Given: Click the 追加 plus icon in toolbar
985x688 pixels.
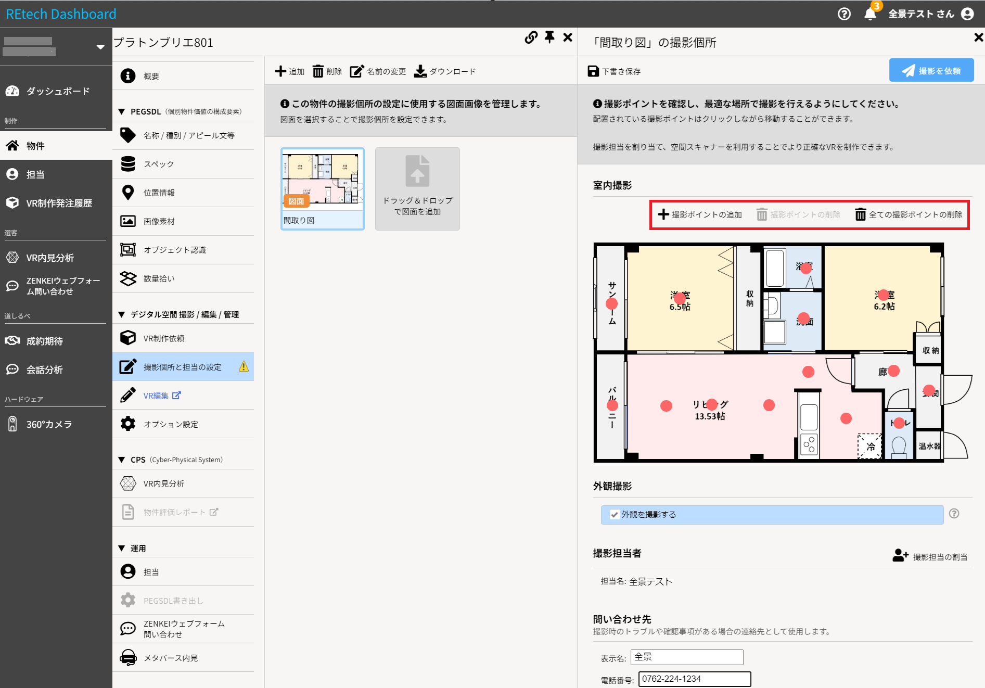Looking at the screenshot, I should (280, 71).
